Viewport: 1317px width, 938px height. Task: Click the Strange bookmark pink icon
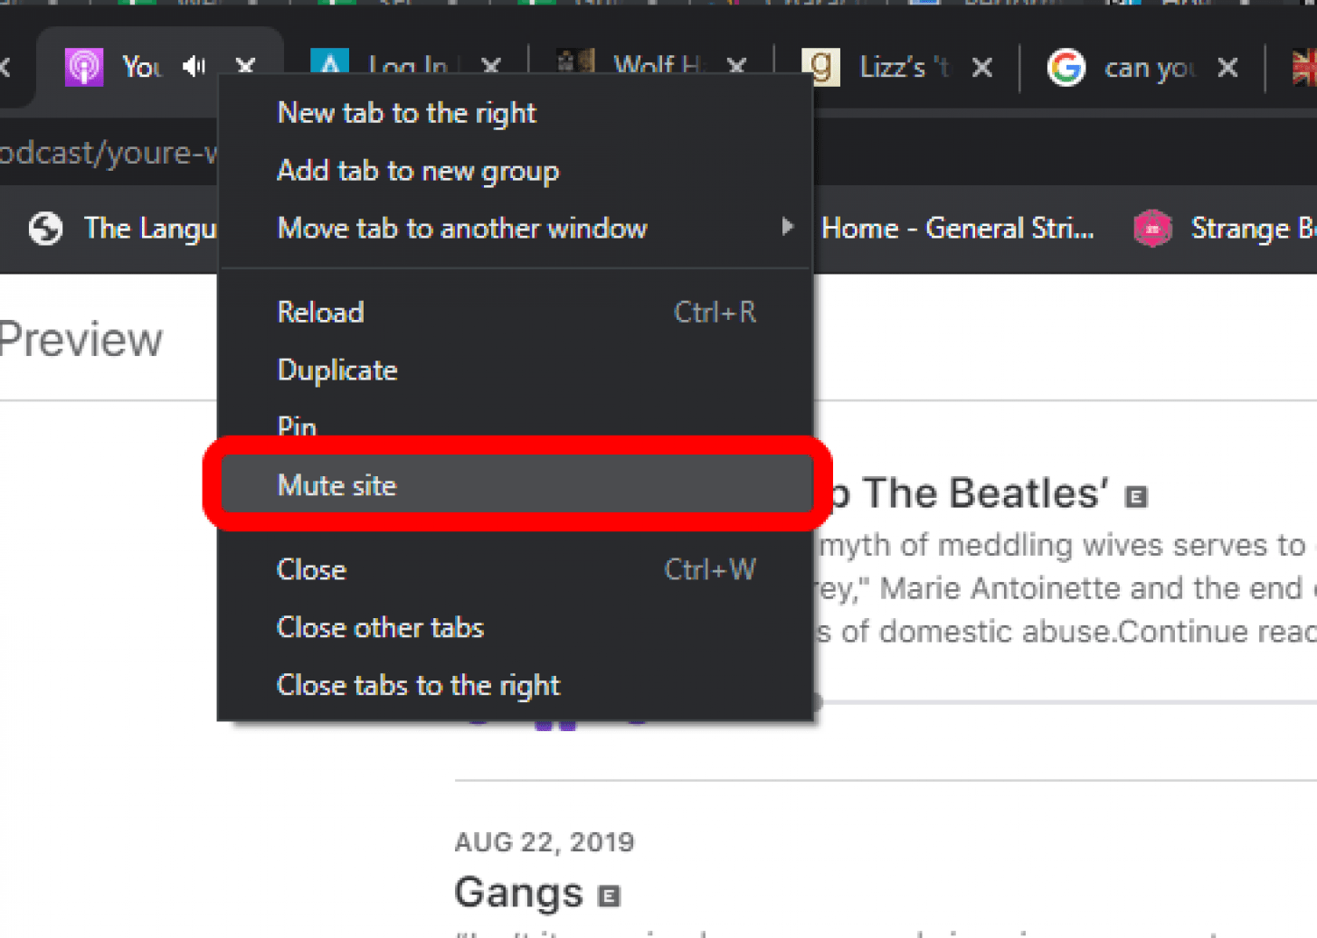pyautogui.click(x=1152, y=229)
